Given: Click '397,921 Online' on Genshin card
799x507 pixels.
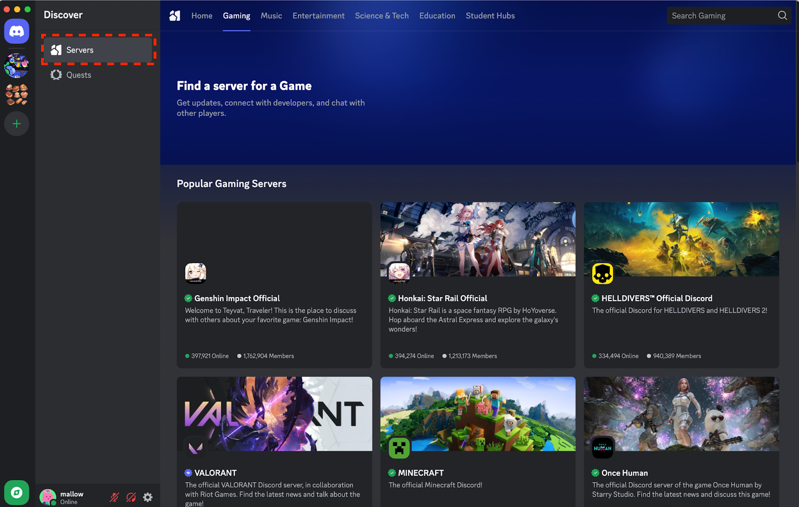Looking at the screenshot, I should (210, 356).
